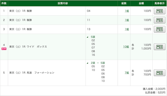Click the 金額 column header
The height and width of the screenshot is (96, 167).
coord(141,3)
